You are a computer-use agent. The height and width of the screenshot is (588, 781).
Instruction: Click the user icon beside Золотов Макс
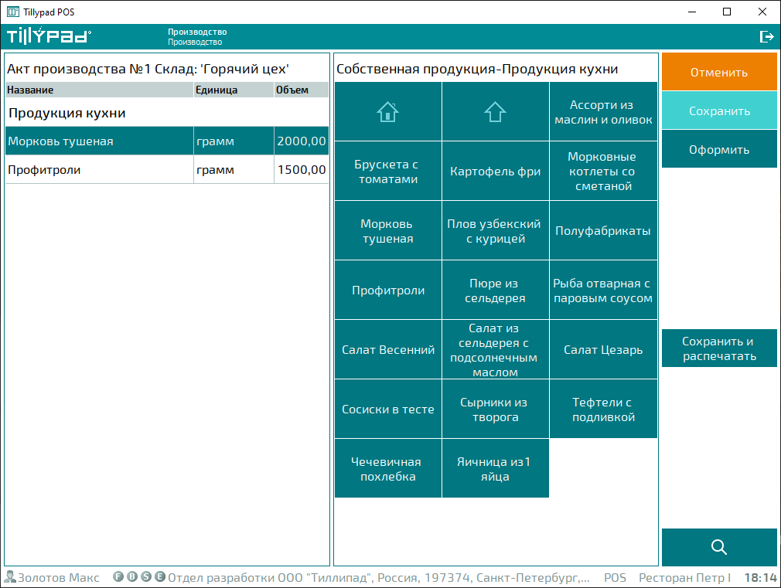[10, 577]
